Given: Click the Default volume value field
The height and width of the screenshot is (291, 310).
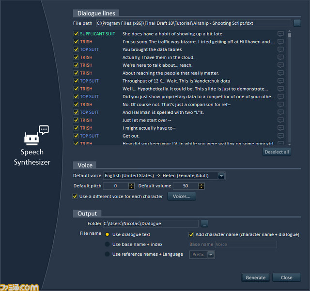Looking at the screenshot, I should pos(186,186).
